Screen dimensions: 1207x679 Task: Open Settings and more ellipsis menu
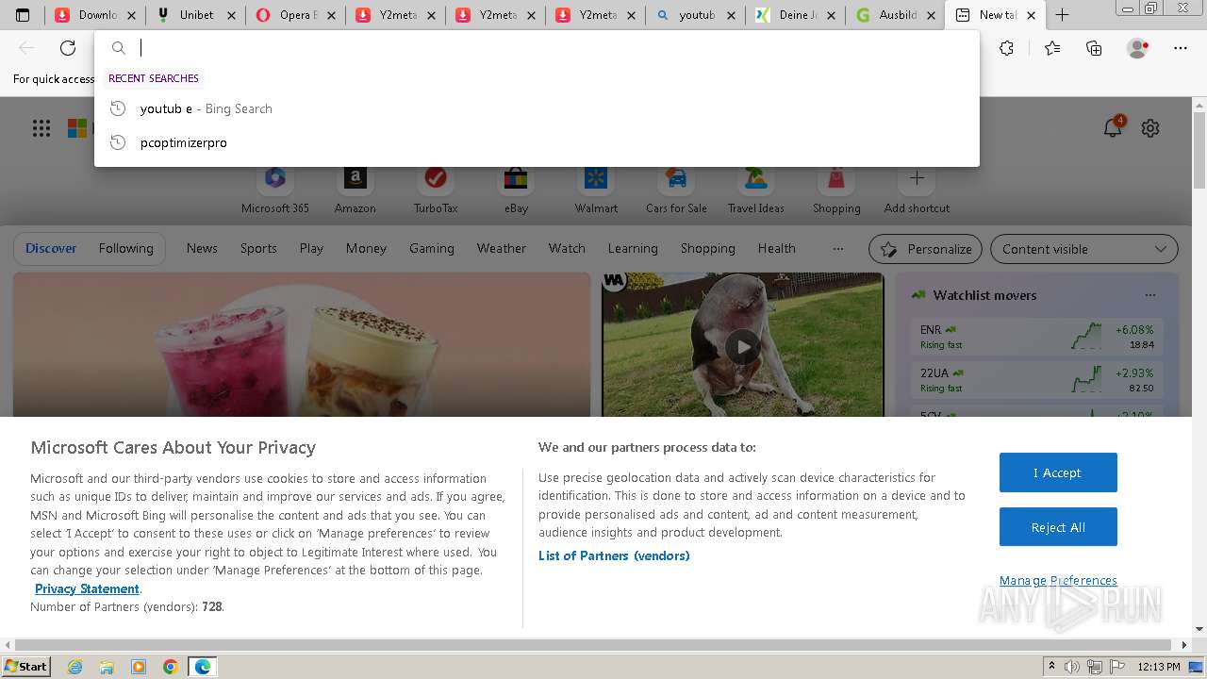pyautogui.click(x=1181, y=48)
